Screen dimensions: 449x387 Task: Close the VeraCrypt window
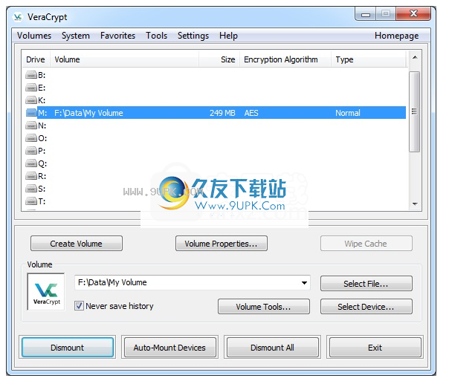413,13
